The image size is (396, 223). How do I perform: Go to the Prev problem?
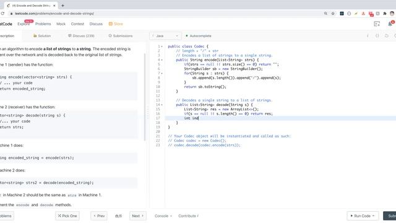click(99, 216)
